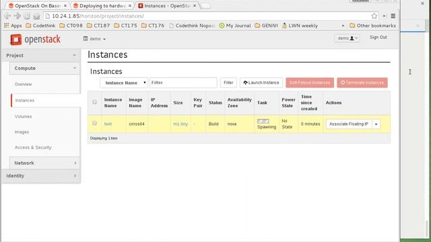Image resolution: width=431 pixels, height=242 pixels.
Task: Collapse the Compute sidebar section
Action: coord(45,68)
